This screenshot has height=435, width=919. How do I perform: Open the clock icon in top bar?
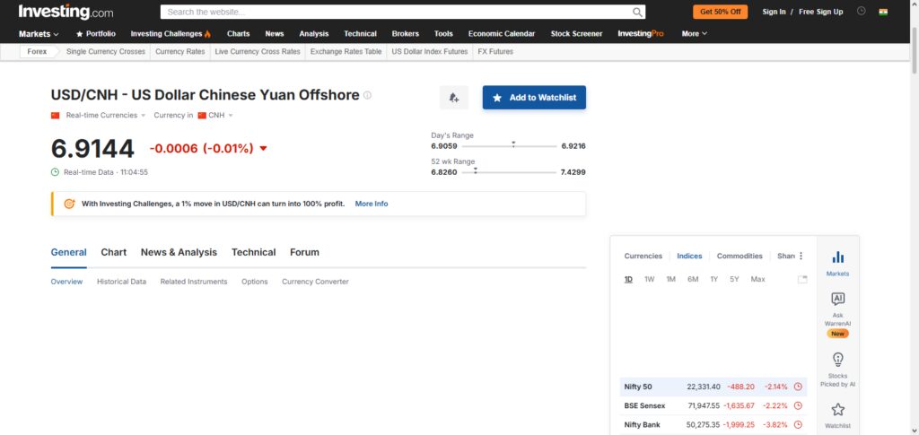pyautogui.click(x=861, y=11)
